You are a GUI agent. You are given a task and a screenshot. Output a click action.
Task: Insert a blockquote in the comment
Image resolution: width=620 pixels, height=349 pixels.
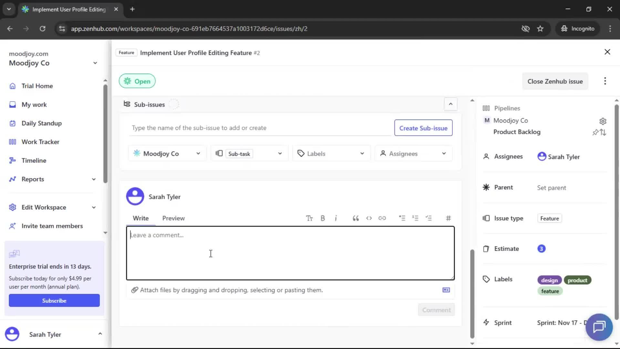click(x=355, y=218)
